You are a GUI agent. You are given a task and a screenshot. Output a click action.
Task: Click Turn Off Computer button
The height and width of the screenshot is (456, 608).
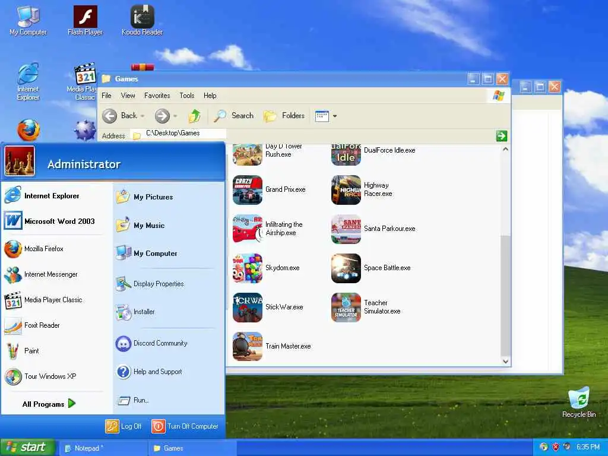coord(185,426)
